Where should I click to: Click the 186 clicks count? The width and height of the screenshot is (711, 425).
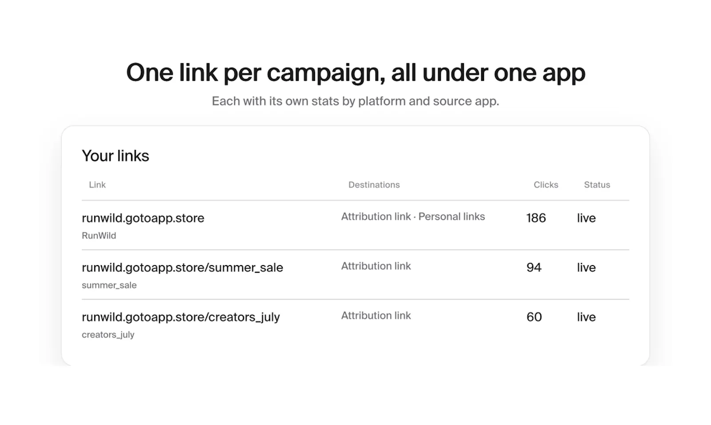[536, 218]
